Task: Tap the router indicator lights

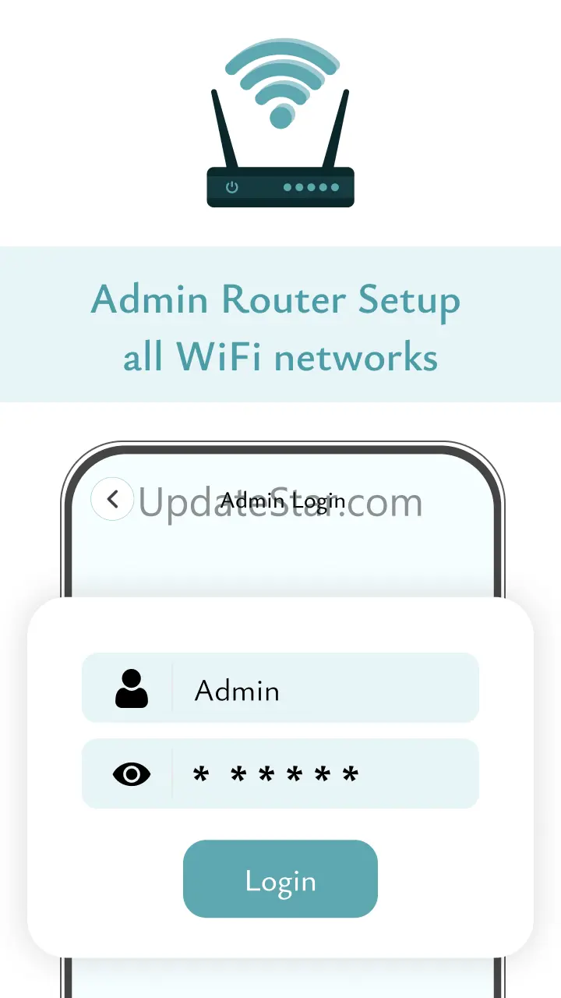Action: click(311, 187)
